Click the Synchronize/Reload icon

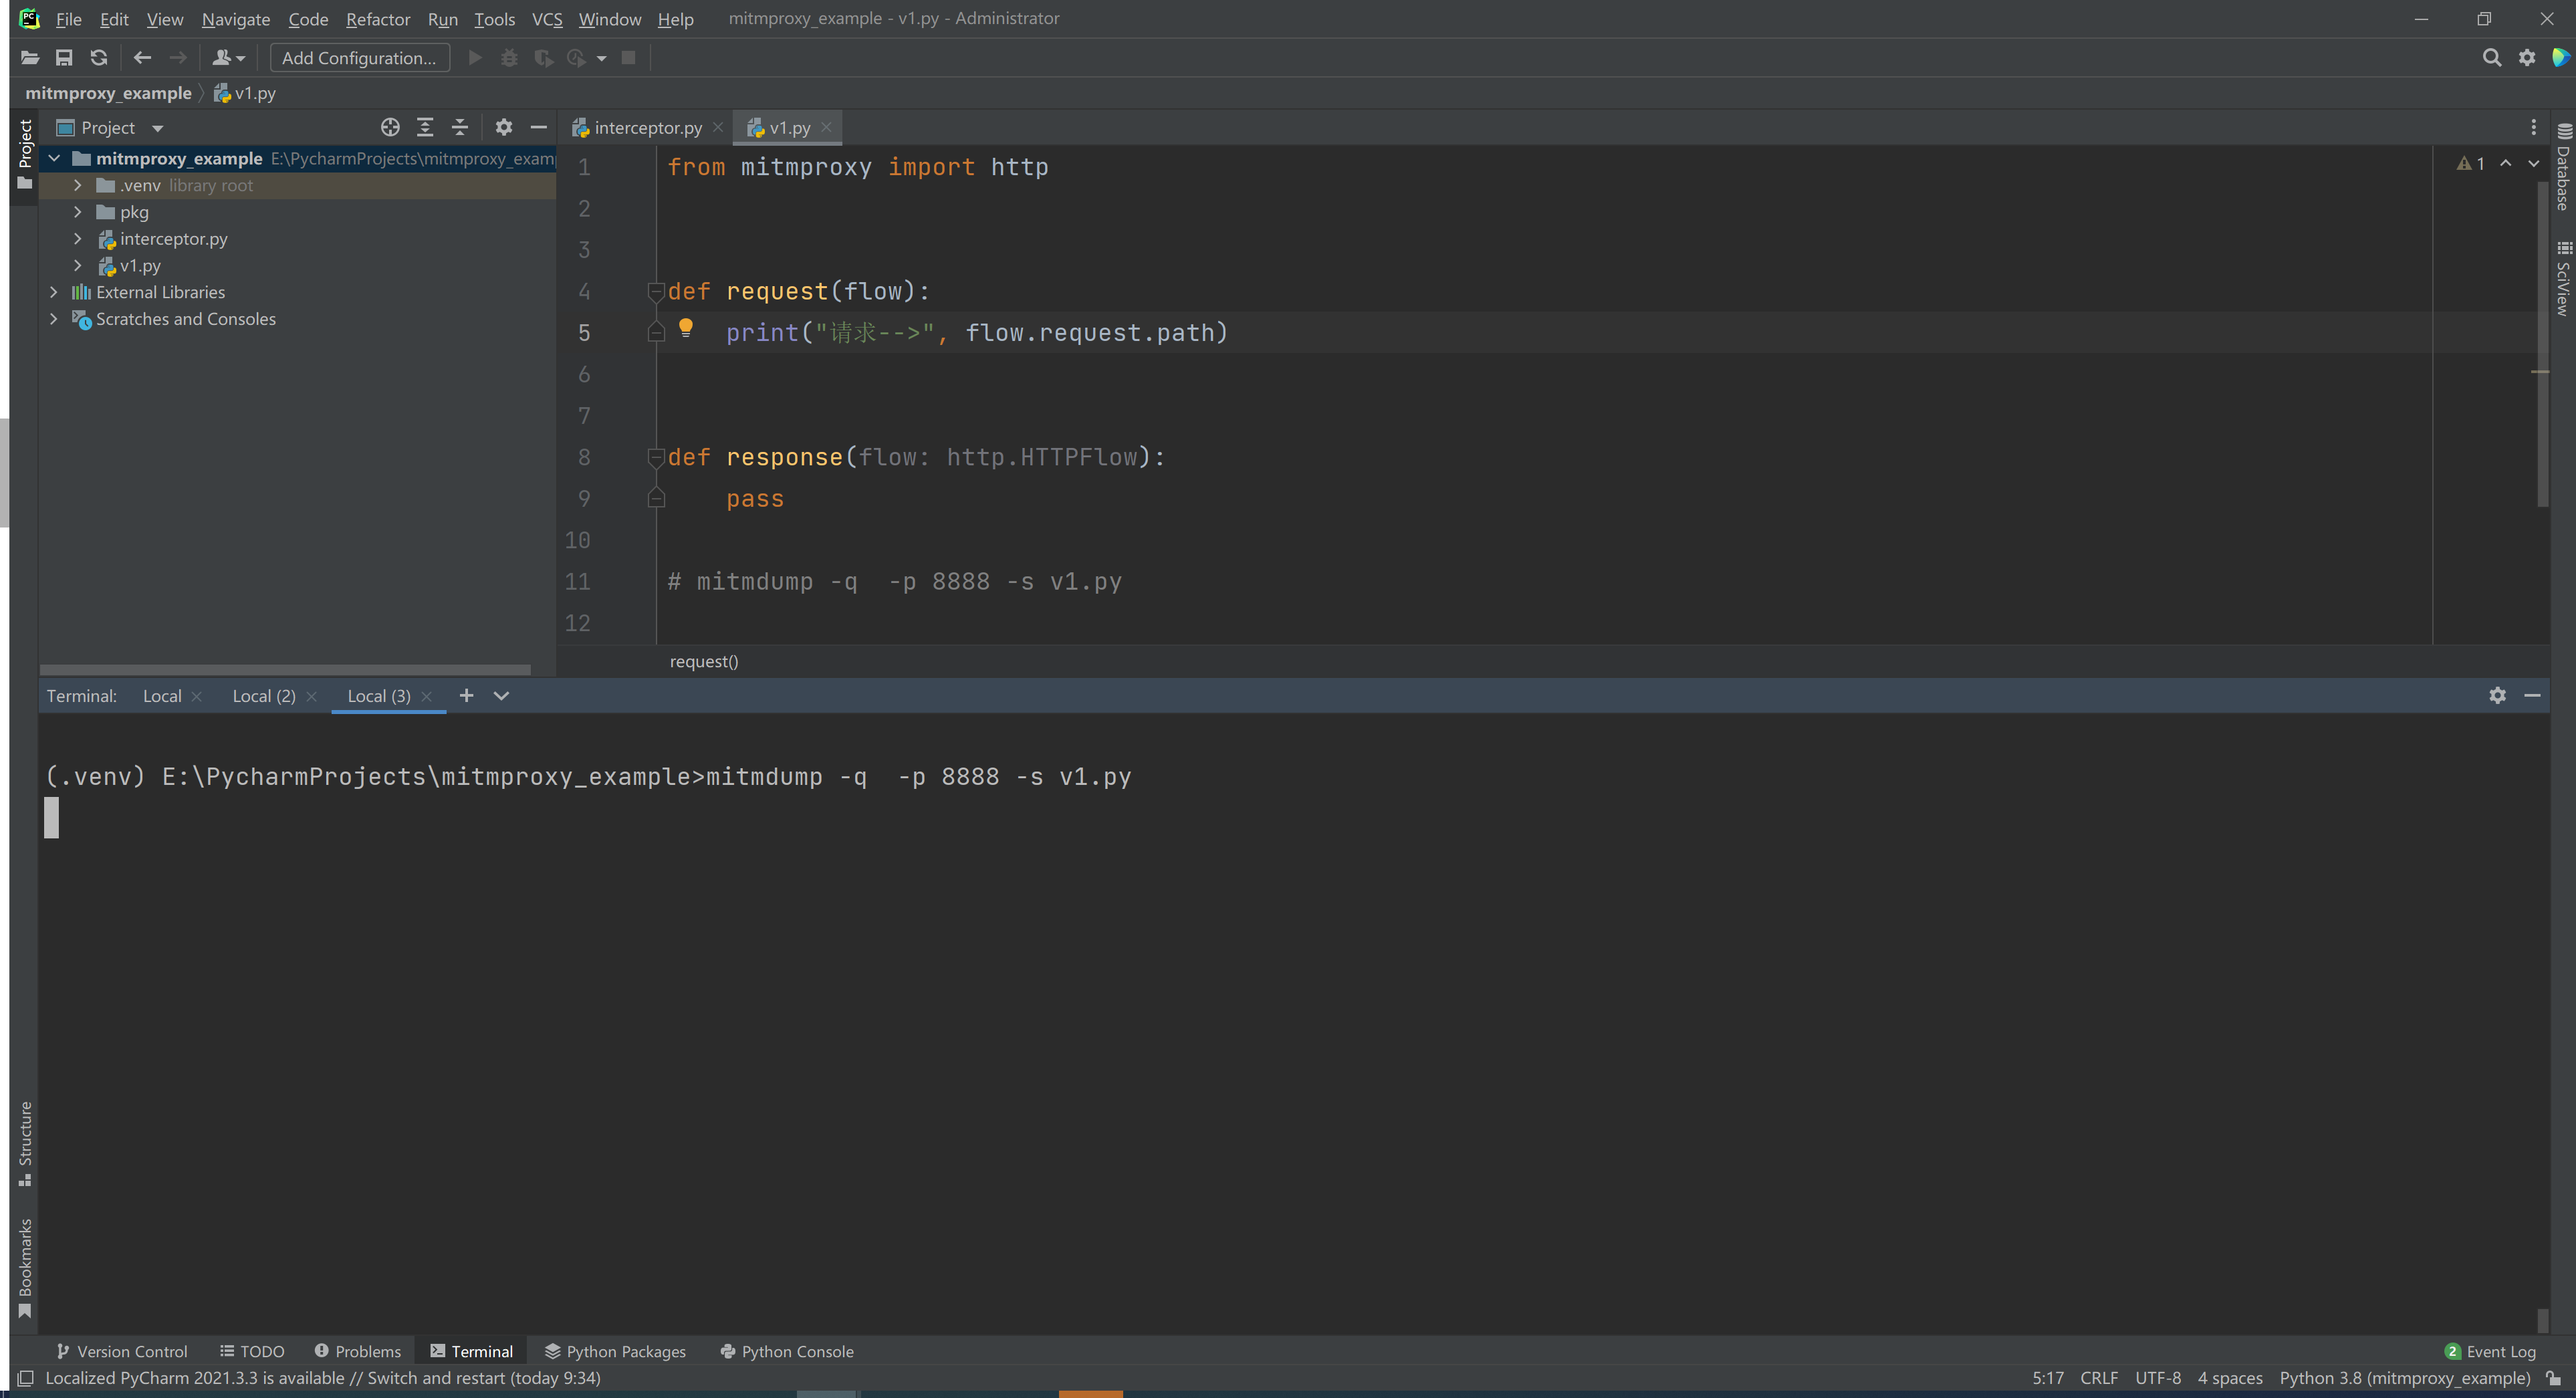tap(99, 58)
